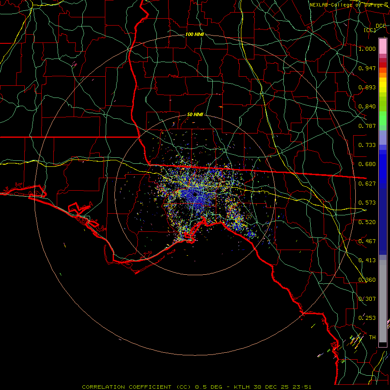
Task: Click the 0.733 scale value
Action: click(x=367, y=145)
